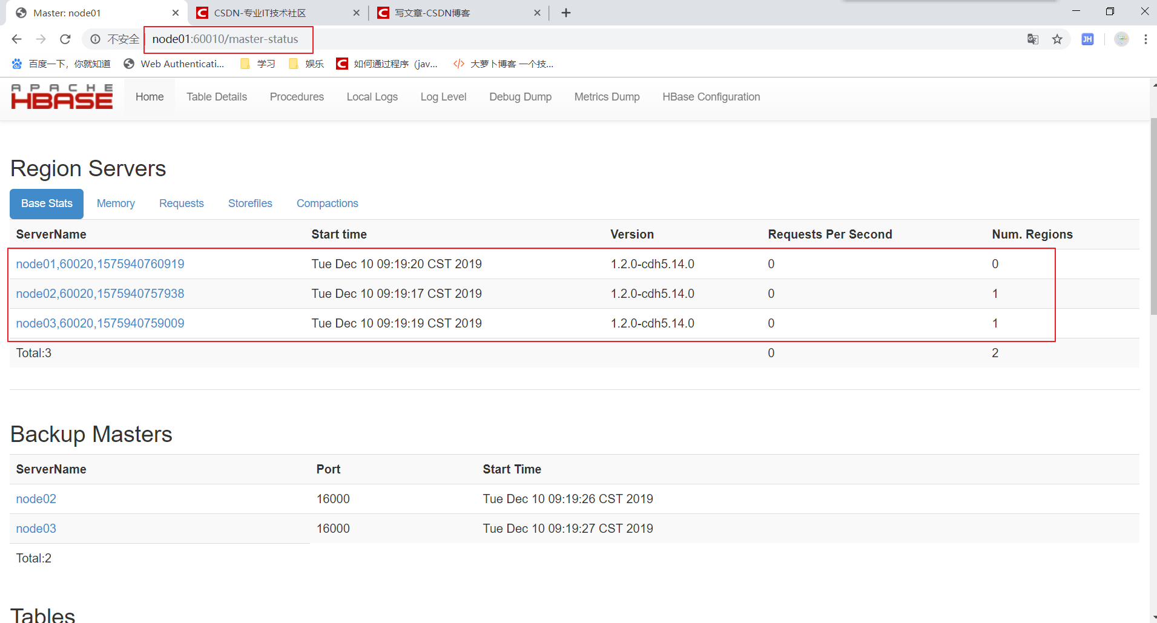Viewport: 1157px width, 623px height.
Task: Click the browser back arrow
Action: 16,39
